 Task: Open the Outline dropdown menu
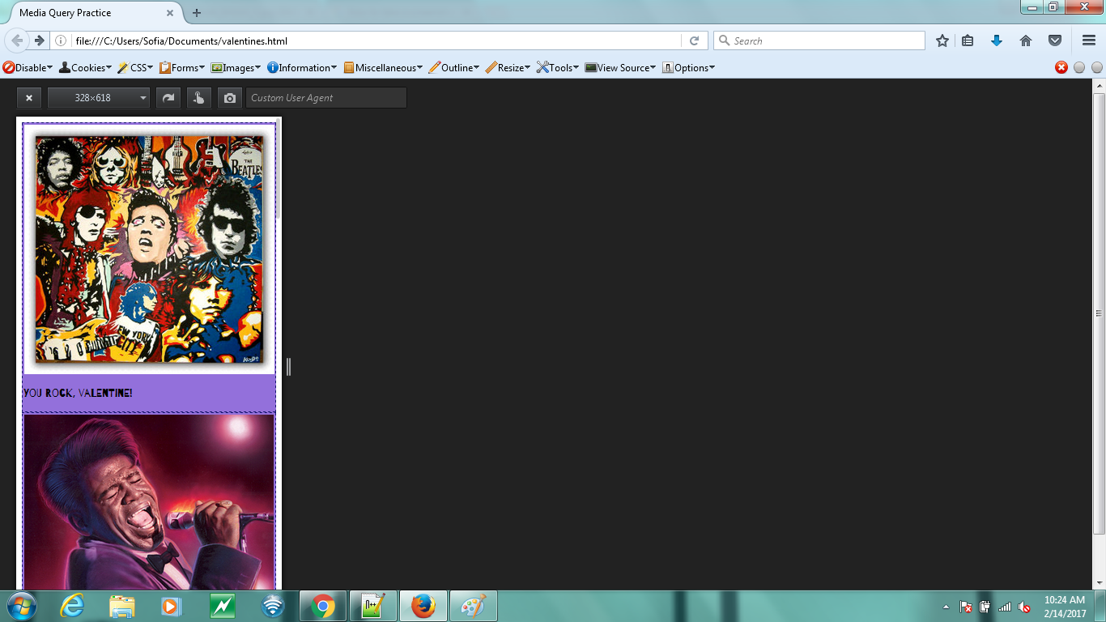[x=453, y=68]
